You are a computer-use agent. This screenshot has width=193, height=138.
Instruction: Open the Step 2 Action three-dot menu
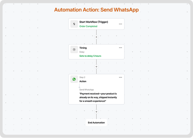121,77
